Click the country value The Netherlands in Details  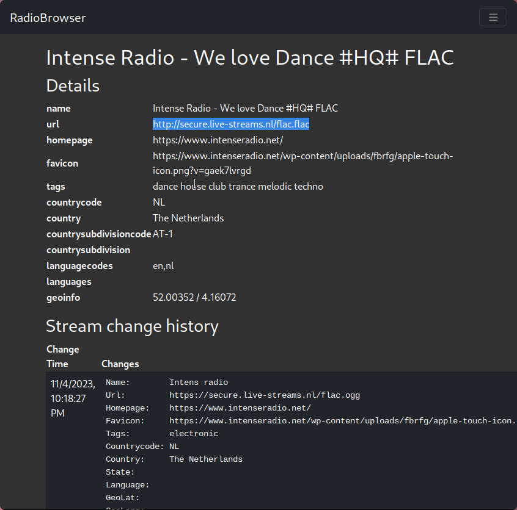click(188, 218)
